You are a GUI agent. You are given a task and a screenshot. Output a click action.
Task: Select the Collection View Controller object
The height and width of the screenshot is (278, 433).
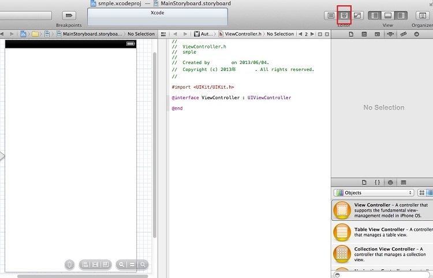[x=382, y=254]
